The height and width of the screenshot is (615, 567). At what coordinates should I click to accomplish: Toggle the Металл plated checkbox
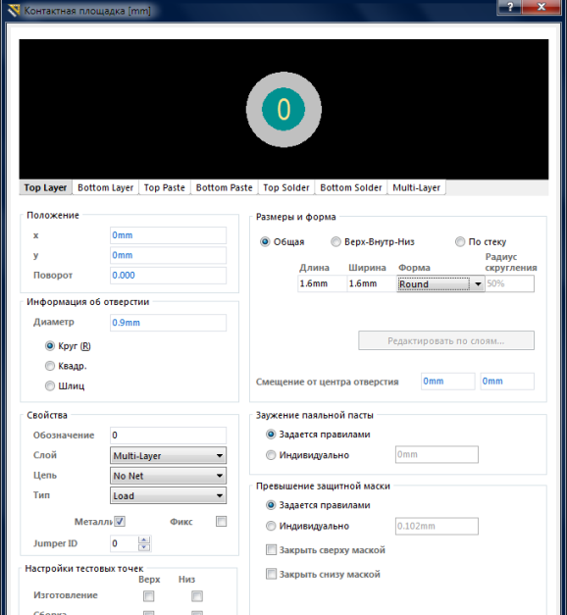[x=120, y=521]
